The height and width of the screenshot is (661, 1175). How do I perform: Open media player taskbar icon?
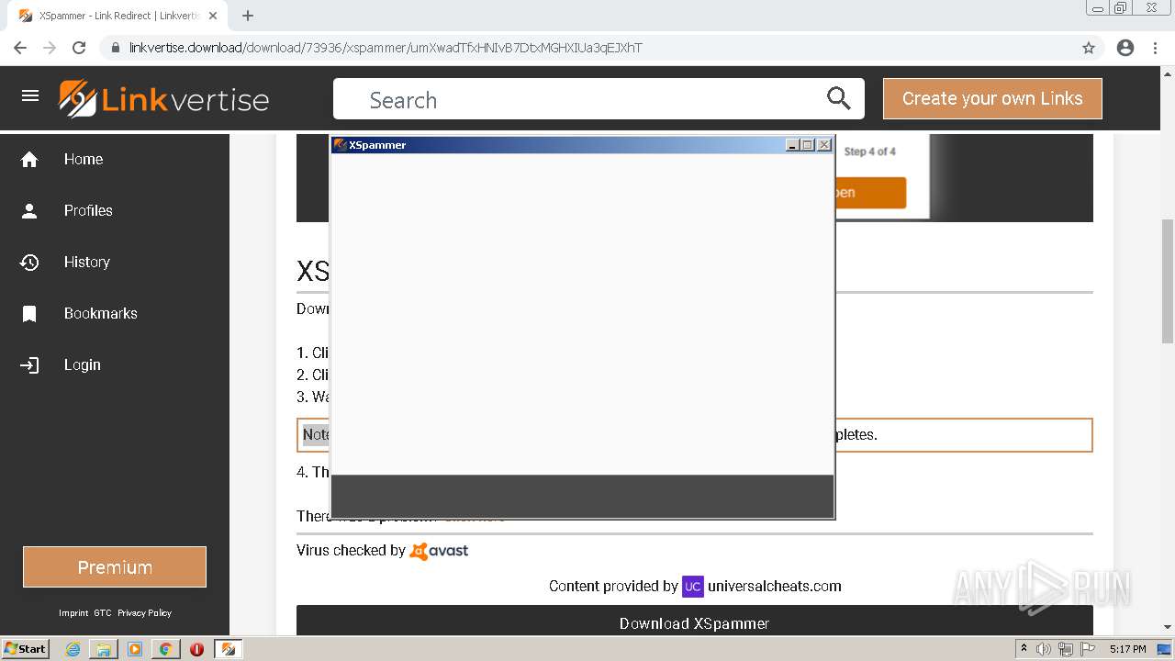click(135, 649)
